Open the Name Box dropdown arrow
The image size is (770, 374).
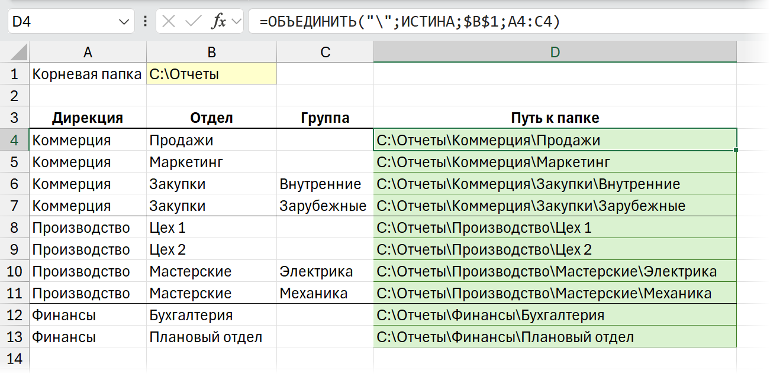(123, 21)
